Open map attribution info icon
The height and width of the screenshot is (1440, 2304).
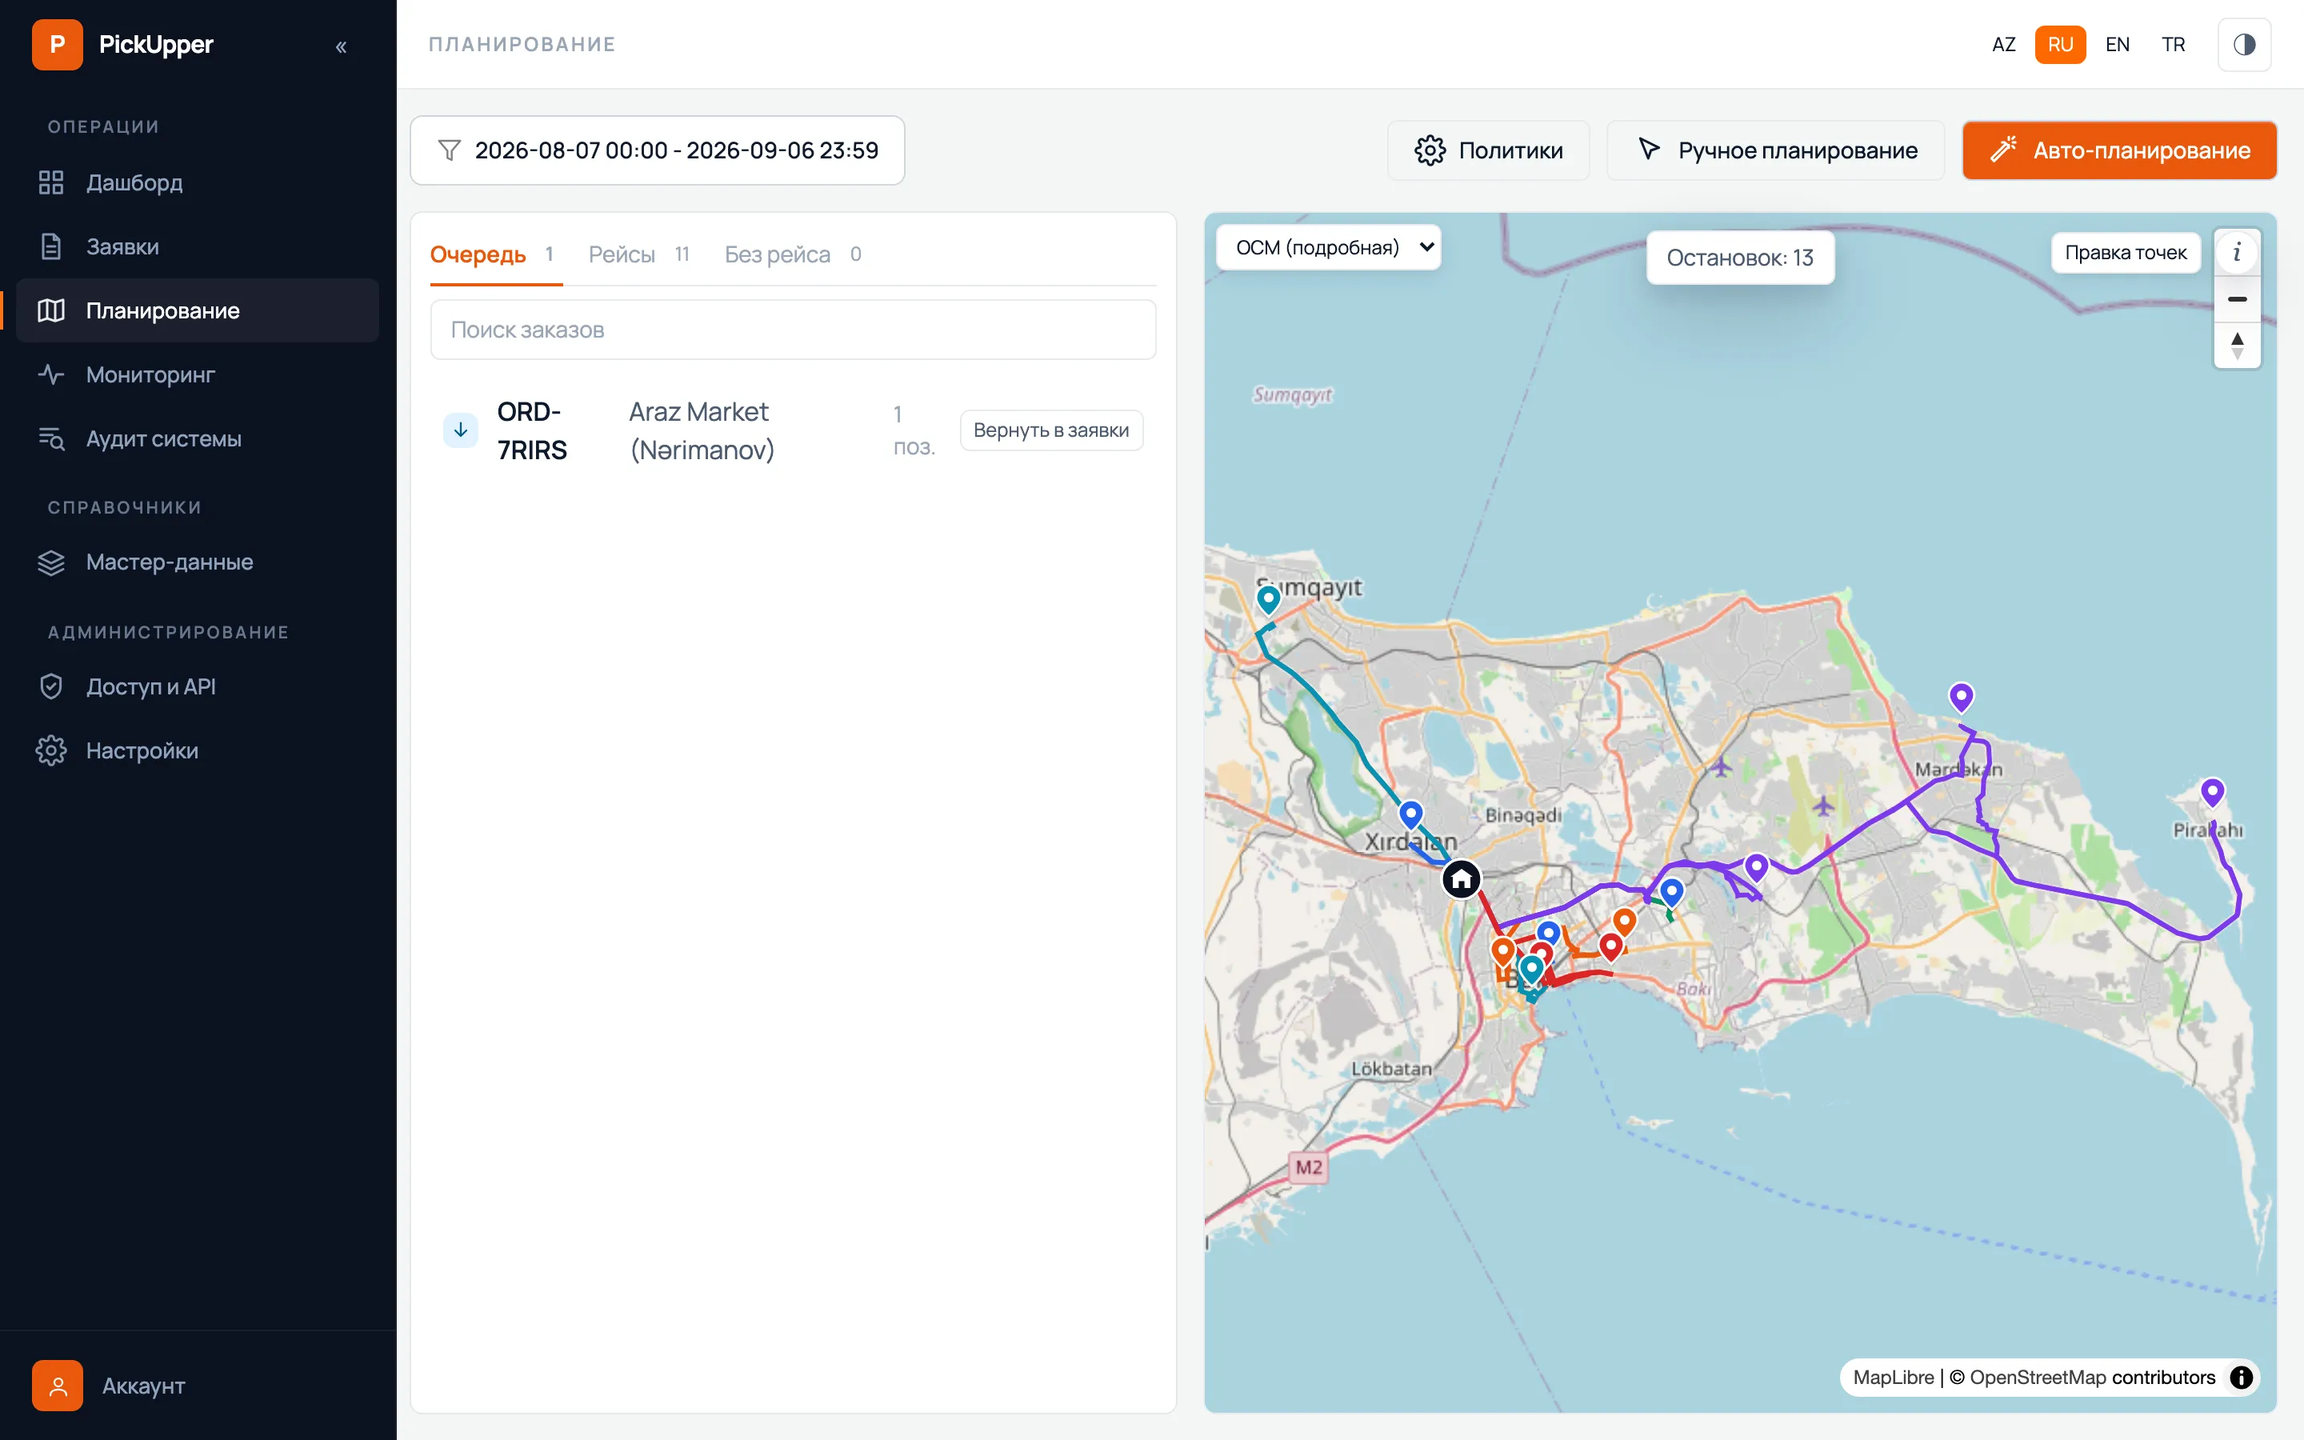coord(2241,1377)
